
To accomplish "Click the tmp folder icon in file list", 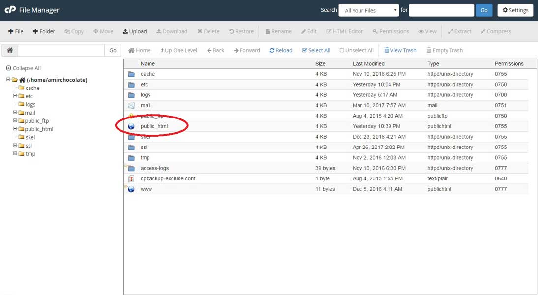I will pos(131,158).
